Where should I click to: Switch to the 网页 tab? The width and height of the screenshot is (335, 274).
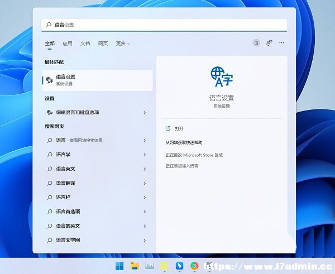pos(103,44)
